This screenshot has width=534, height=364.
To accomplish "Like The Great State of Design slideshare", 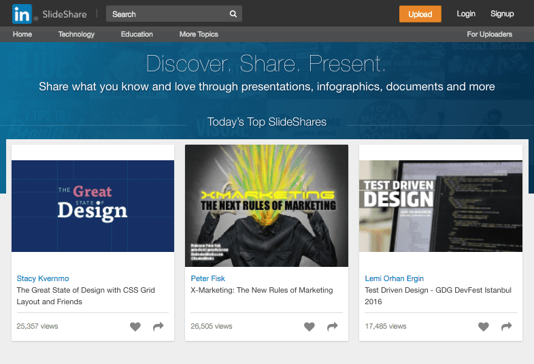I will coord(135,327).
